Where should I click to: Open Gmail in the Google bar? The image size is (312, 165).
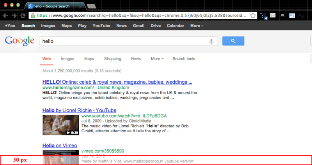click(138, 26)
